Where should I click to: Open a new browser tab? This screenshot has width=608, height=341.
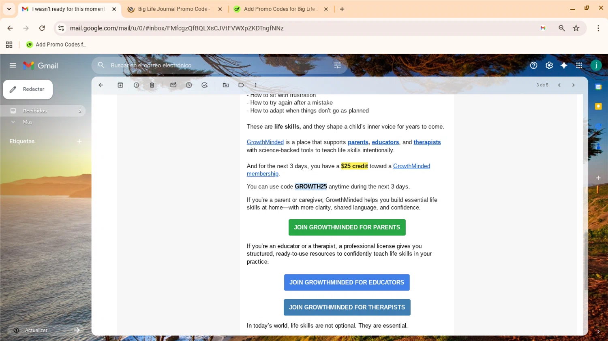(x=342, y=9)
